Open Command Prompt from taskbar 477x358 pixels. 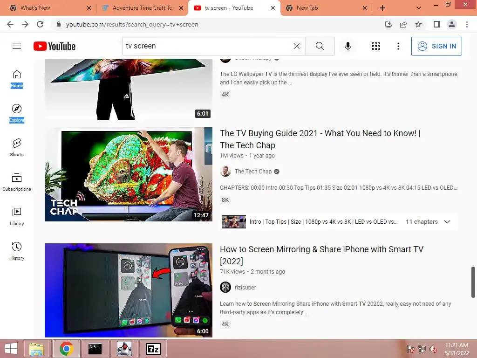95,349
